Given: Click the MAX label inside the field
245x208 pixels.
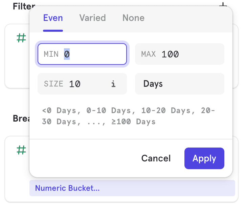Looking at the screenshot, I should point(148,54).
